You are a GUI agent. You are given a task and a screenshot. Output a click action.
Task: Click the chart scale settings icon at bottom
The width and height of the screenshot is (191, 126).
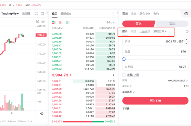pyautogui.click(x=42, y=114)
